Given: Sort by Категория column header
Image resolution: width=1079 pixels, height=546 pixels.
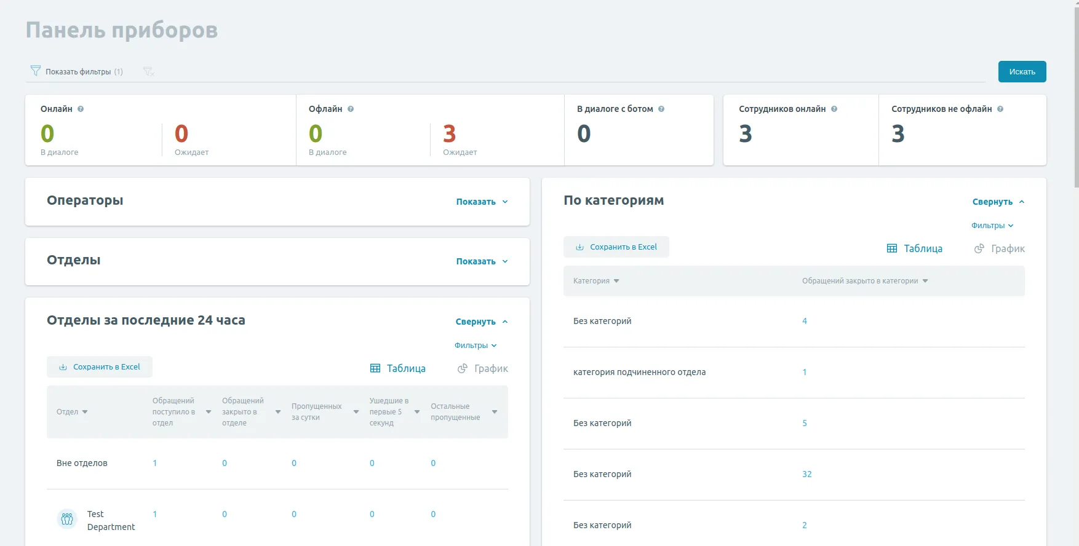Looking at the screenshot, I should (595, 281).
